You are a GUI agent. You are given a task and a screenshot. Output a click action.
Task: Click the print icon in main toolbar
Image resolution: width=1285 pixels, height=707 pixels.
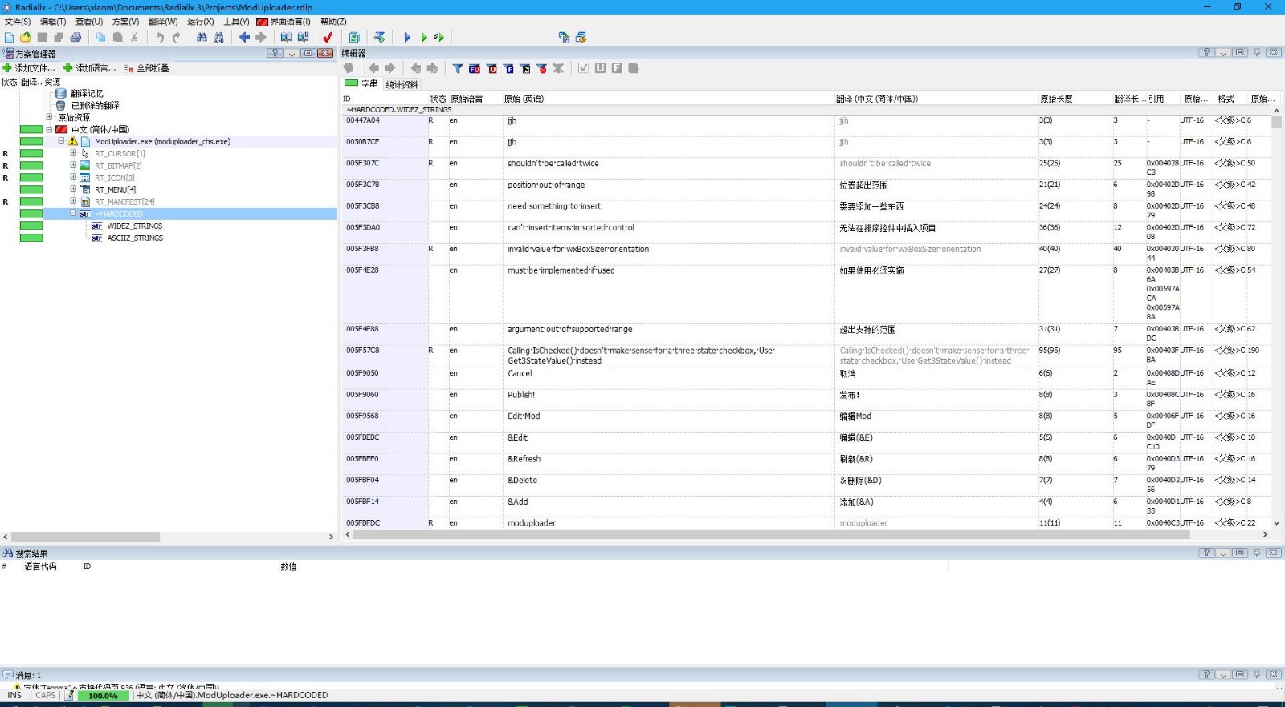tap(75, 37)
